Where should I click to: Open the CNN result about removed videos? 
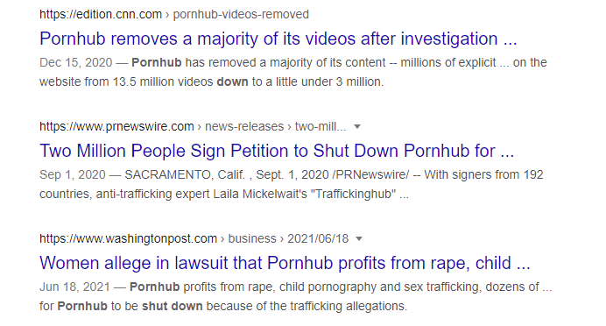coord(278,39)
